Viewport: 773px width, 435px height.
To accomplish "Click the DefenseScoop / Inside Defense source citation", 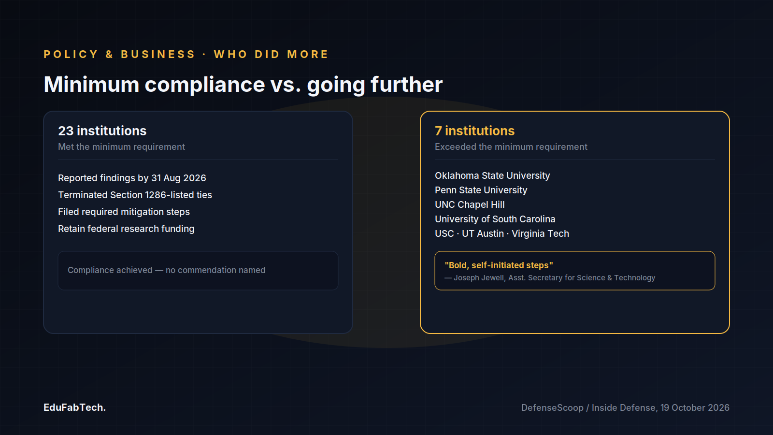I will pyautogui.click(x=625, y=407).
